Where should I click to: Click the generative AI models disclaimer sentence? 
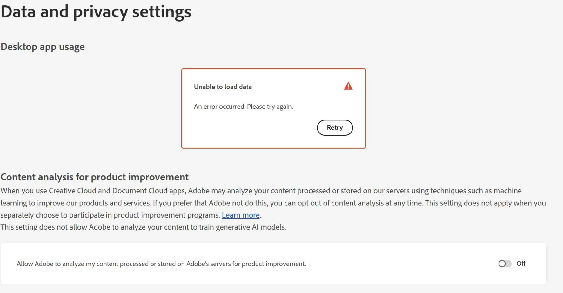point(143,227)
